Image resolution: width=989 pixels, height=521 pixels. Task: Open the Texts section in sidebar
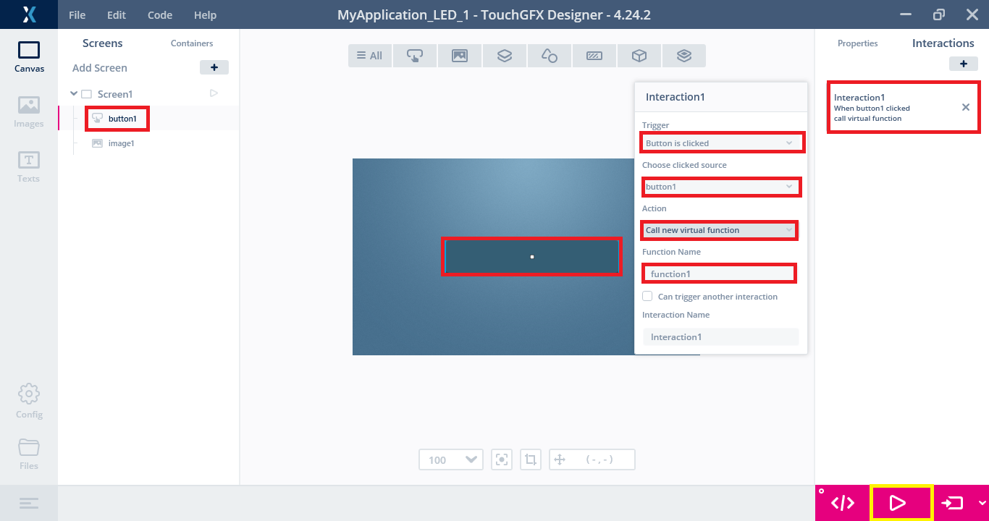tap(29, 167)
